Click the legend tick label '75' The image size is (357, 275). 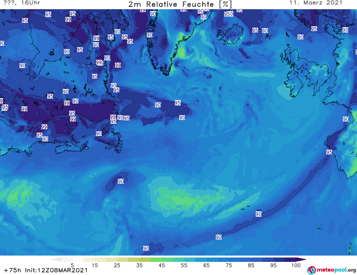(x=228, y=265)
